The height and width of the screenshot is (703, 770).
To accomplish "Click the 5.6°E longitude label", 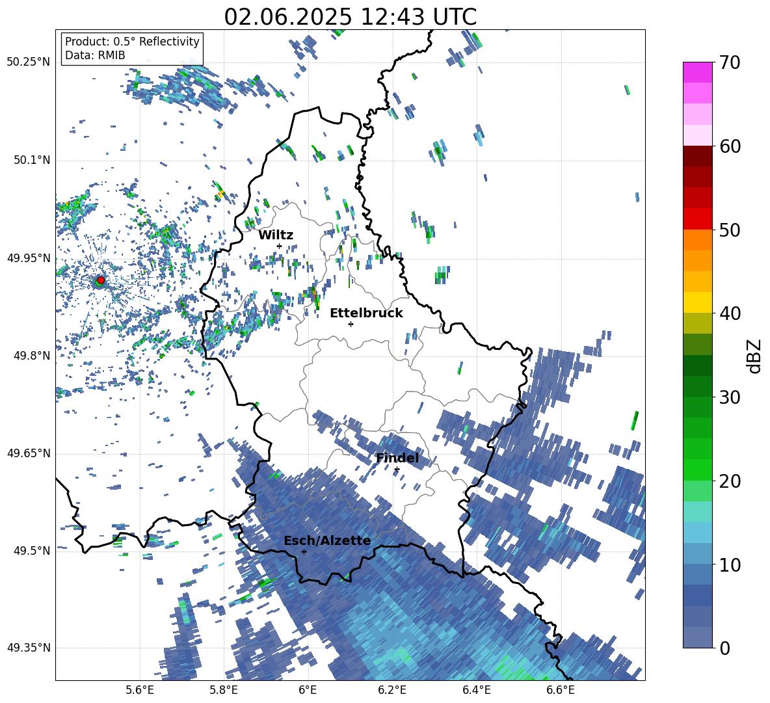I will [x=140, y=690].
